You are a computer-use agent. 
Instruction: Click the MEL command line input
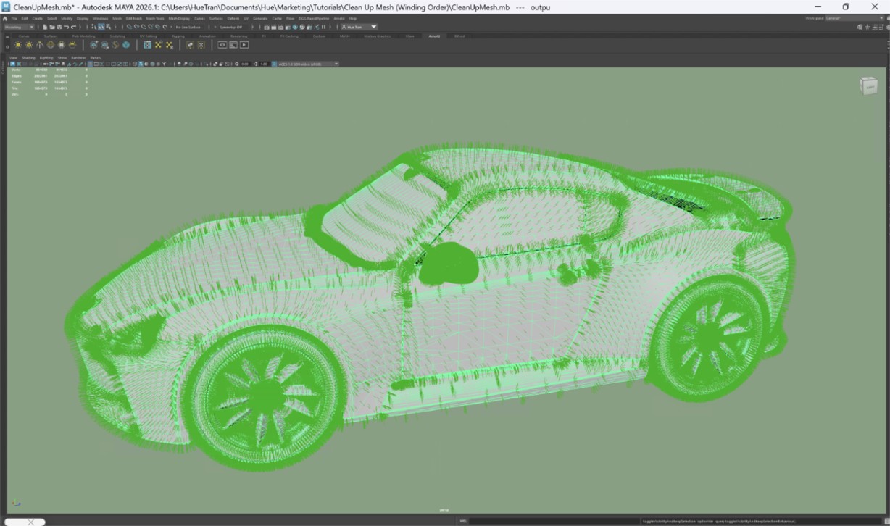click(x=554, y=521)
